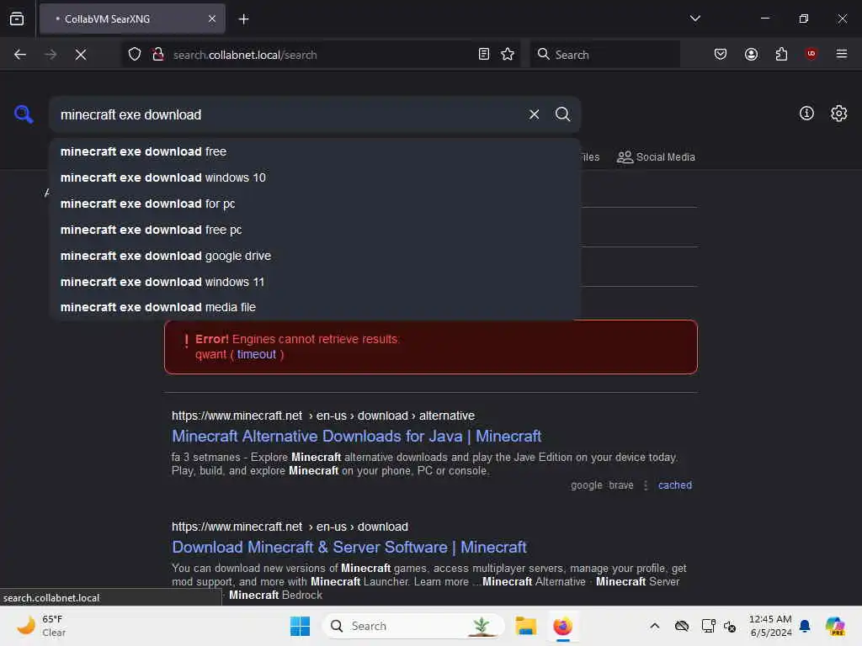The height and width of the screenshot is (646, 862).
Task: Open tracking protection shield info
Action: click(x=135, y=55)
